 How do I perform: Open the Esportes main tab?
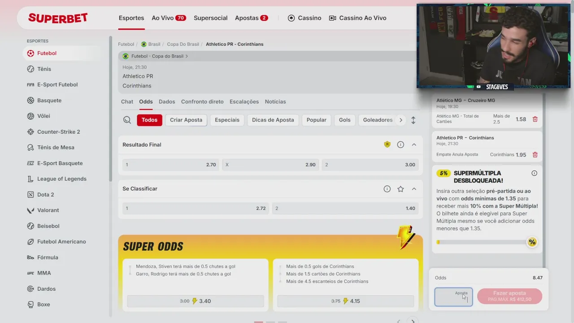coord(131,18)
